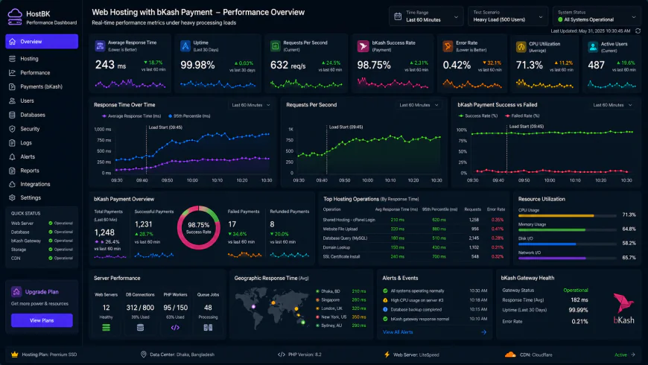The width and height of the screenshot is (648, 365).
Task: Click the Data Center location pin icon
Action: (144, 355)
